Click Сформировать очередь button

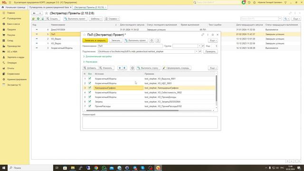(176, 68)
